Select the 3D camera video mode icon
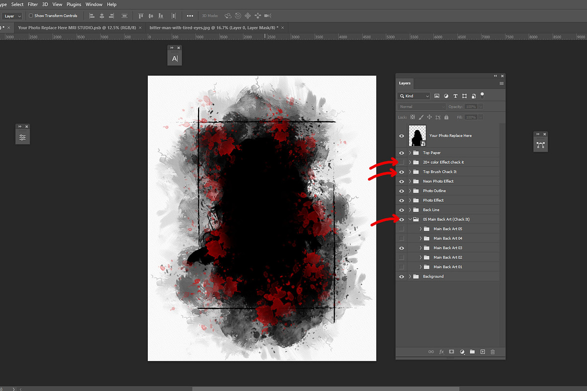Screen dimensions: 587x391 [x=267, y=16]
